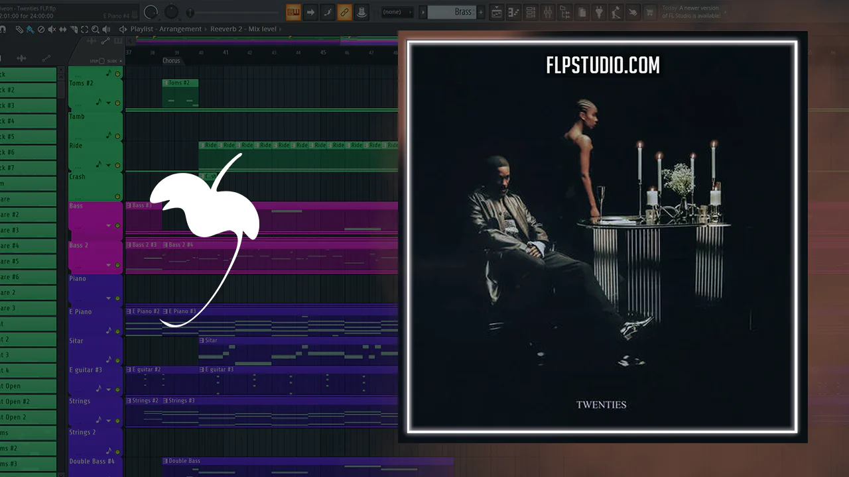
Task: Select the Double Bass #4 track header
Action: [95, 467]
